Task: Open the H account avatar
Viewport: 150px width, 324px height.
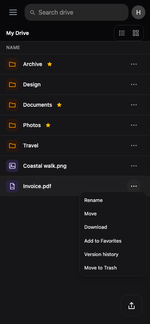Action: coord(138,12)
